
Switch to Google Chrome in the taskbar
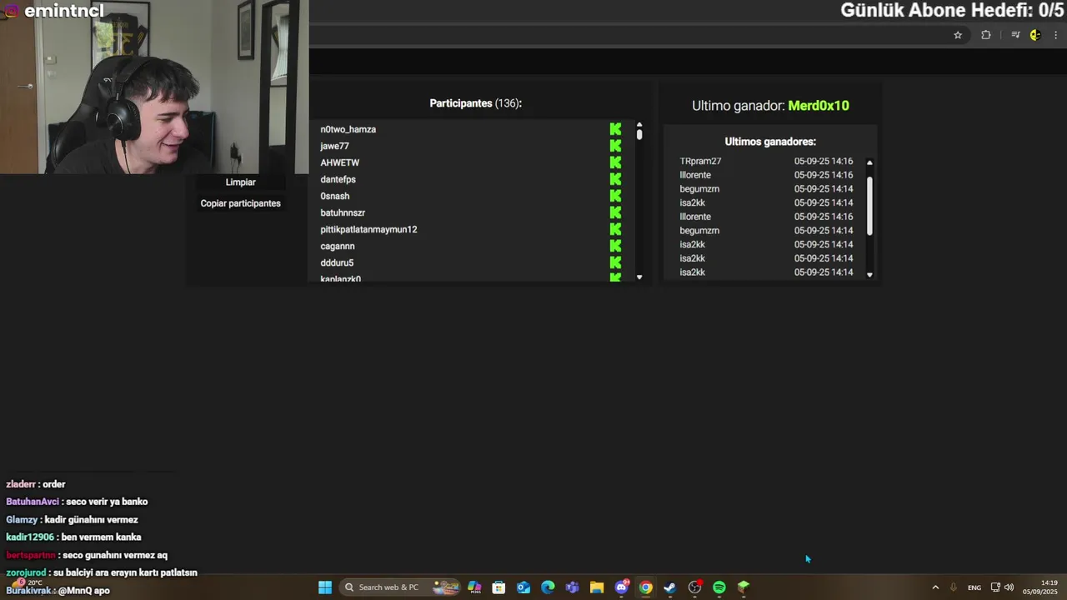click(646, 587)
